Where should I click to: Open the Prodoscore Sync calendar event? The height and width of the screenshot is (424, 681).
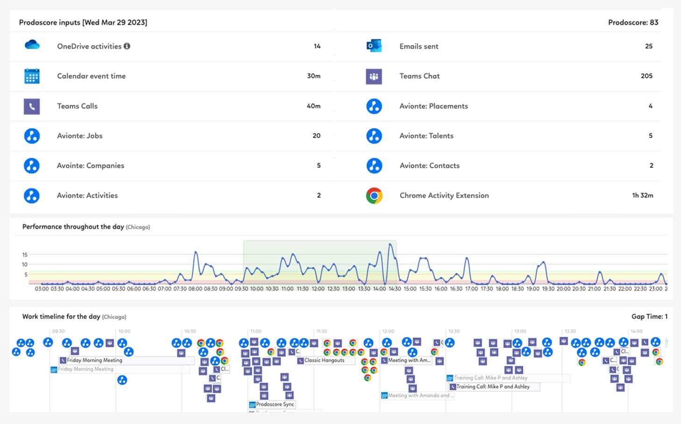click(272, 404)
